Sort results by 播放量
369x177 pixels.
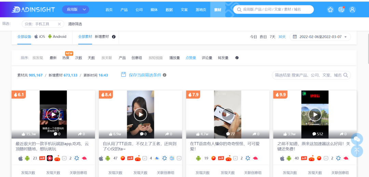pyautogui.click(x=175, y=58)
